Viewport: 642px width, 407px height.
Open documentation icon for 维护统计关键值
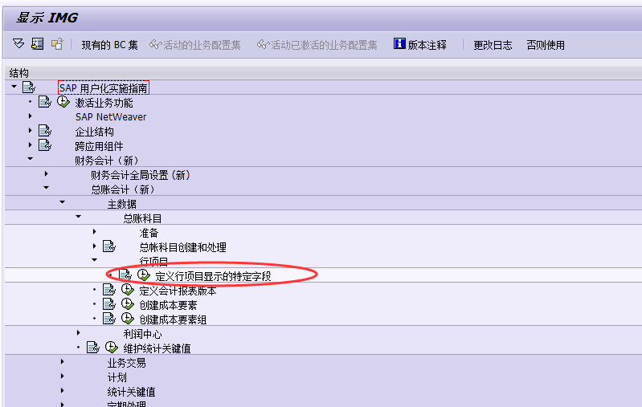93,348
